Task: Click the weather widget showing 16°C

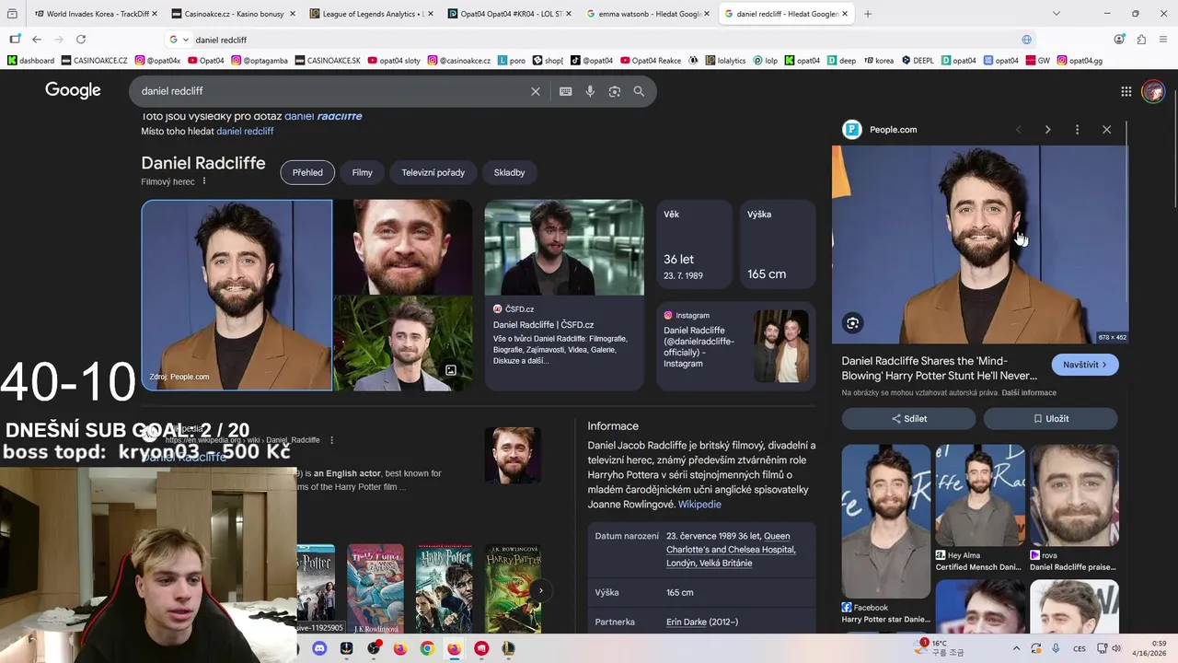Action: point(939,648)
